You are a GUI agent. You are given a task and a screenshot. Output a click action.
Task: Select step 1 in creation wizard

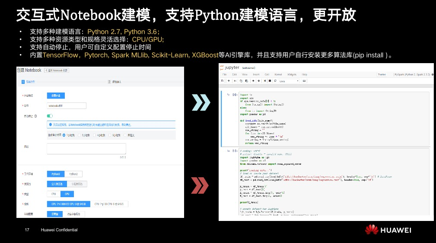click(28, 82)
